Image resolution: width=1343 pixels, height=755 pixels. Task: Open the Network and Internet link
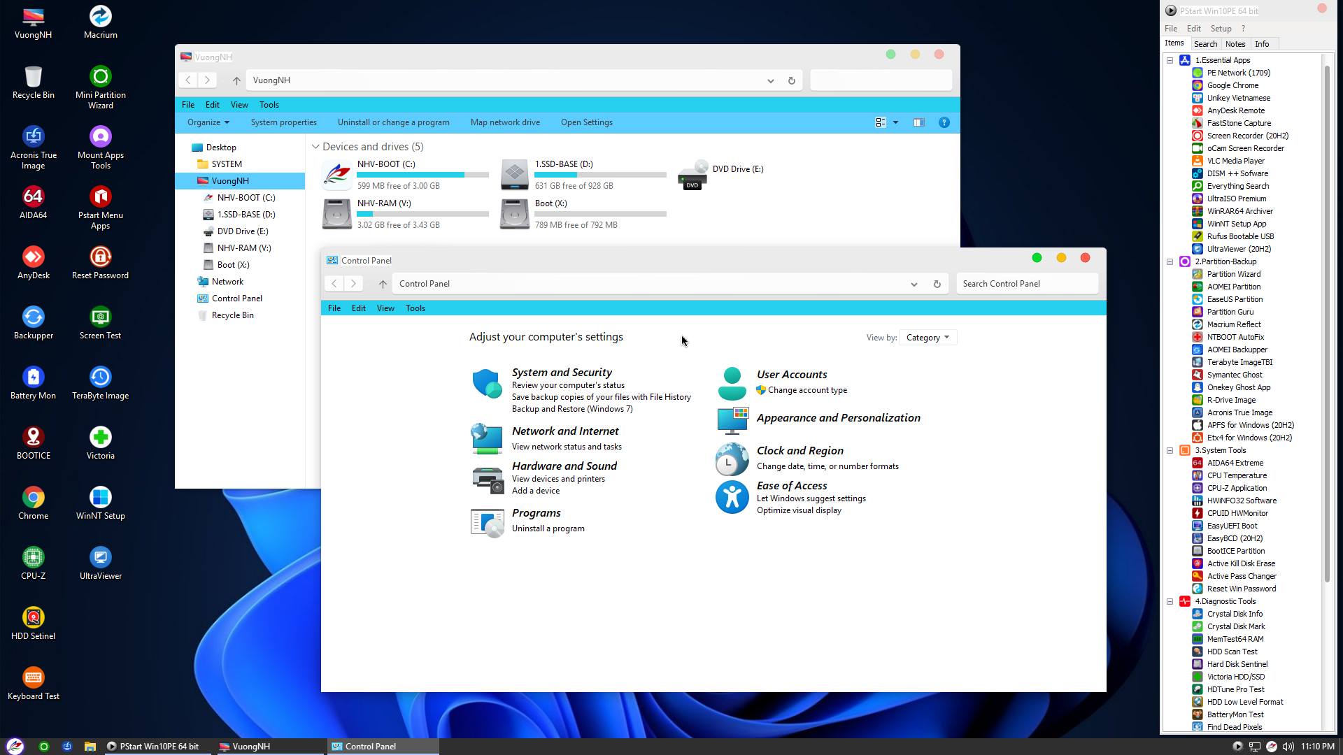564,431
